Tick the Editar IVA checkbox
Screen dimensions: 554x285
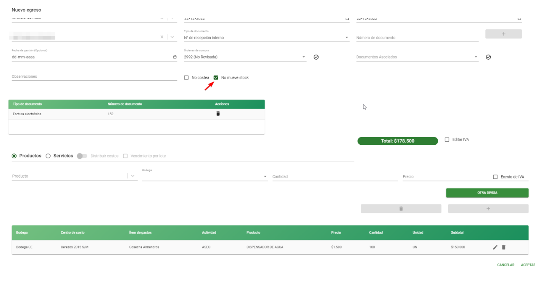(x=447, y=139)
